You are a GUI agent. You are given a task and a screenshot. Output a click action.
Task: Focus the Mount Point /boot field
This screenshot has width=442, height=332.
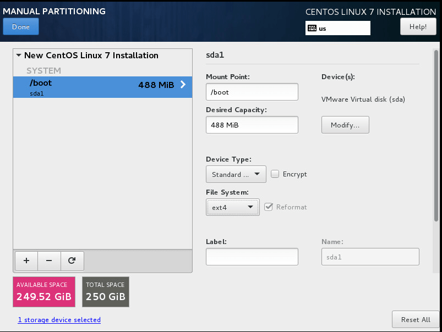(x=252, y=92)
